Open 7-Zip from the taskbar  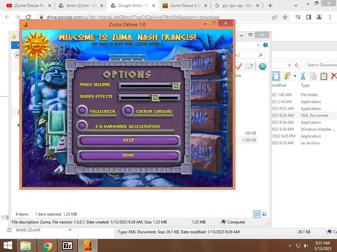point(67,245)
